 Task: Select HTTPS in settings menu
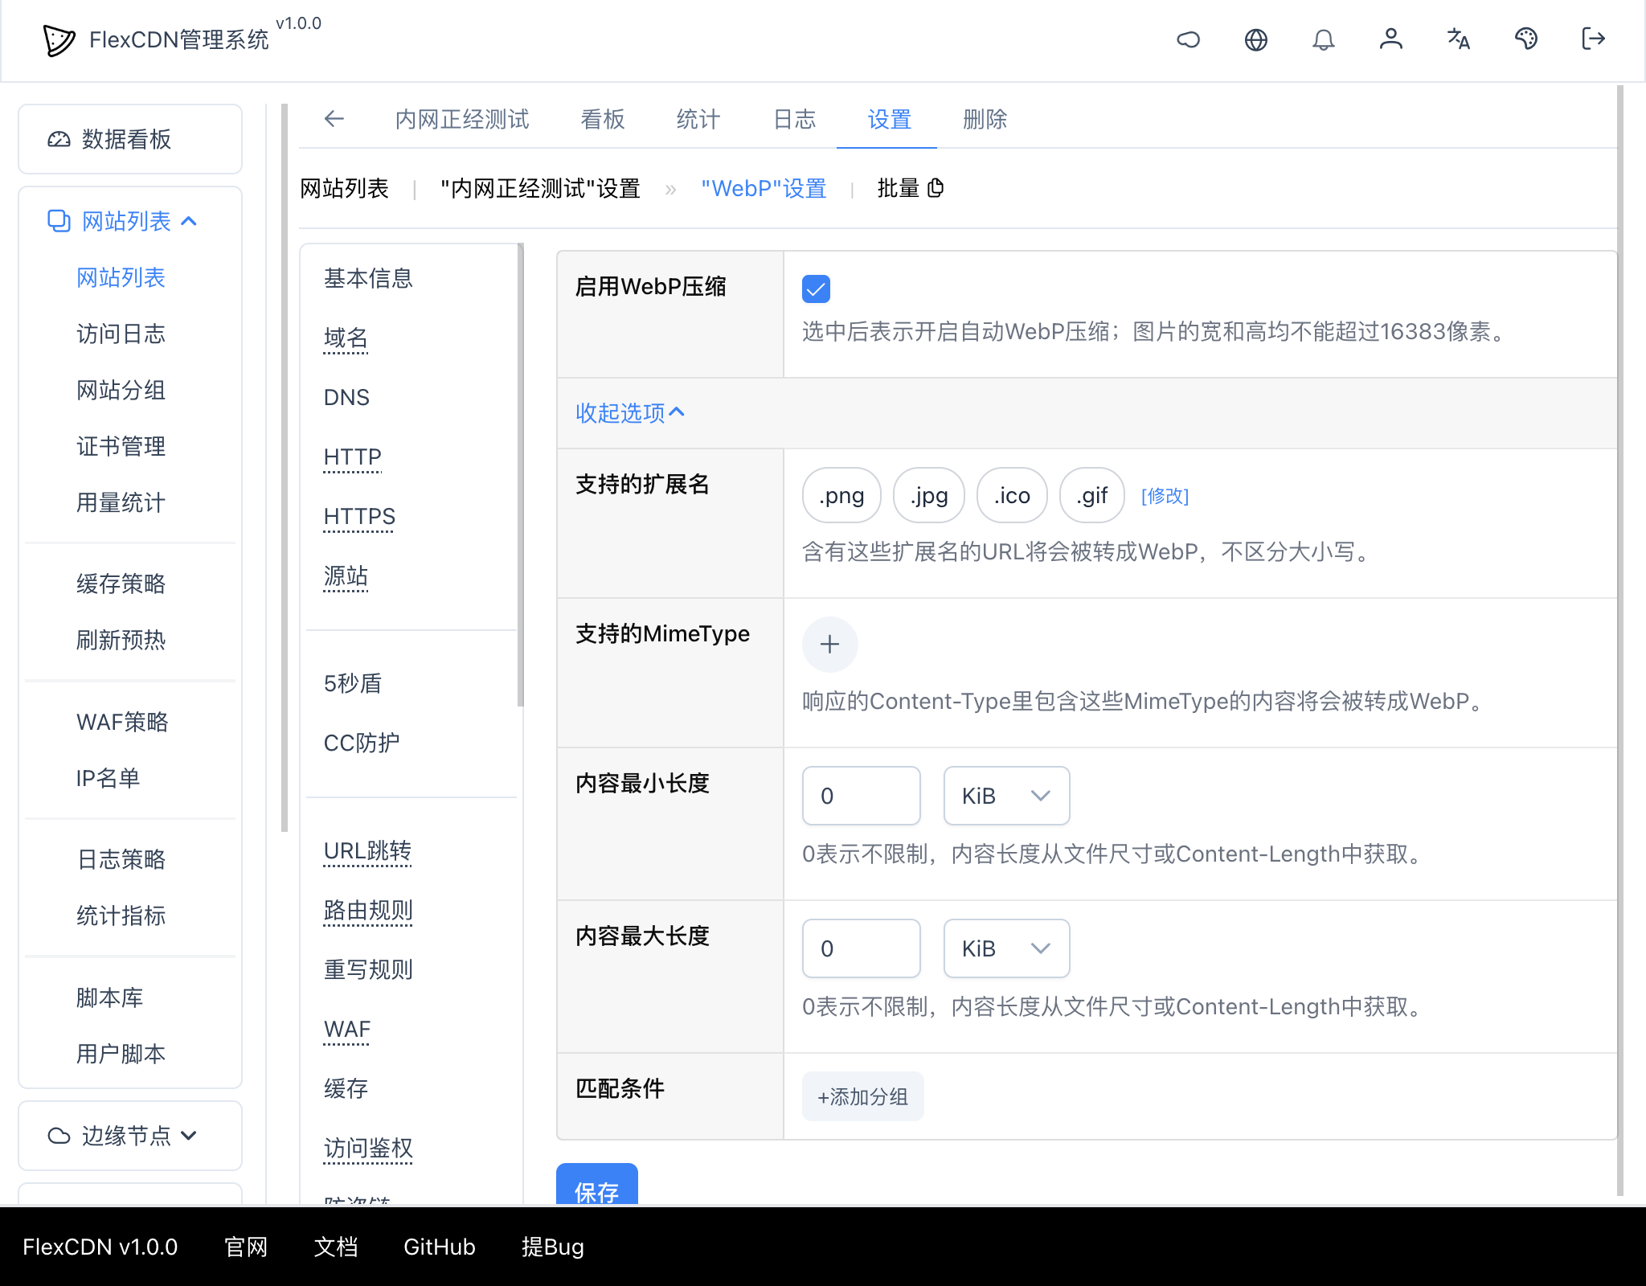359,516
